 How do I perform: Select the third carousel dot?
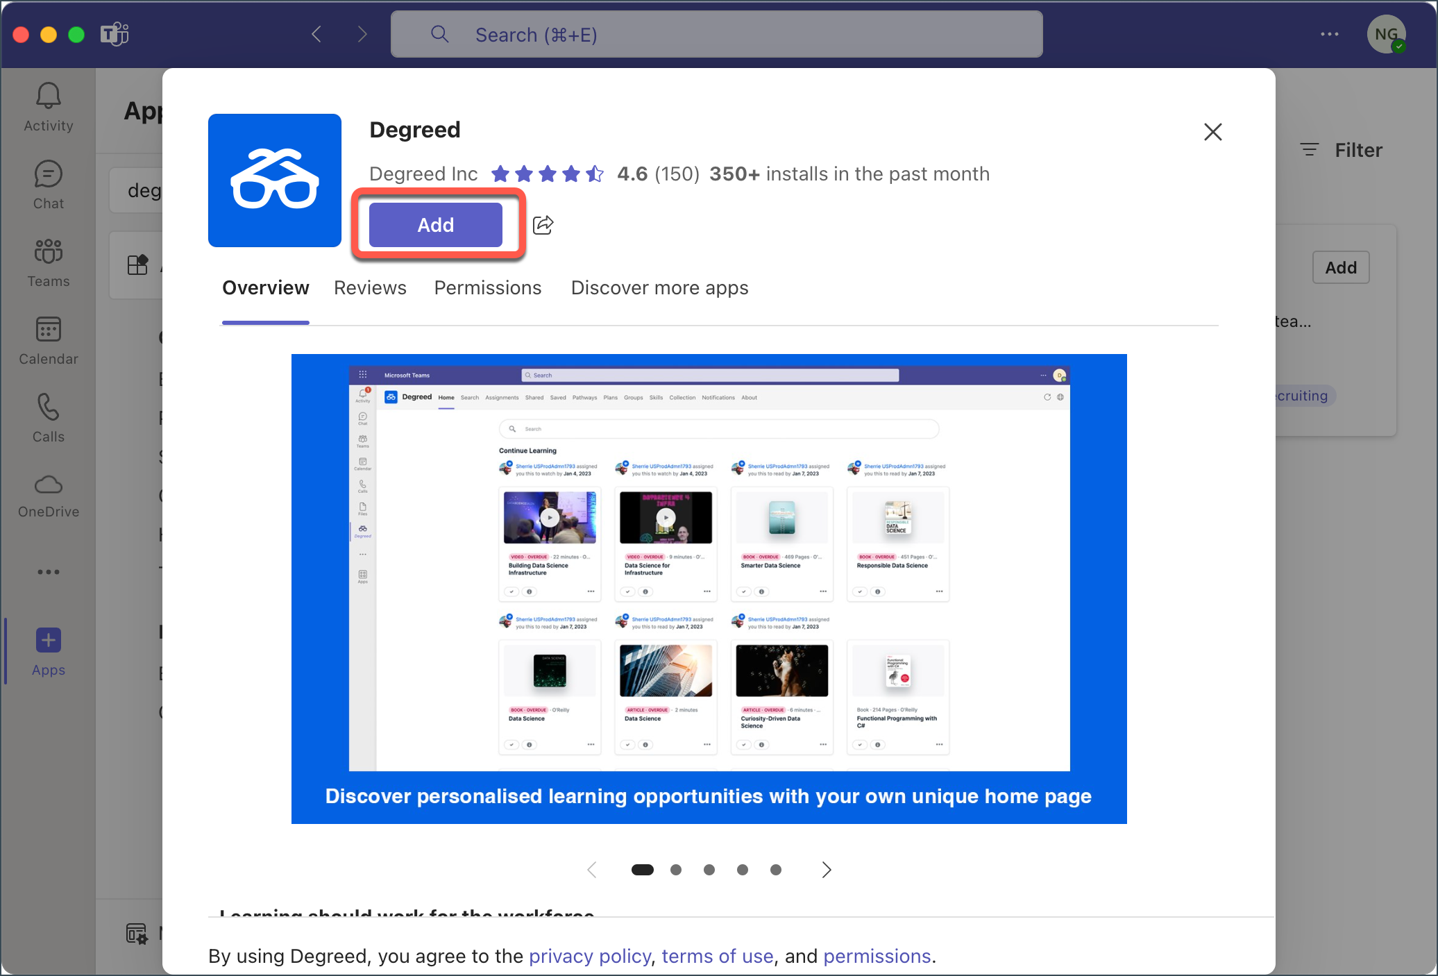point(709,870)
